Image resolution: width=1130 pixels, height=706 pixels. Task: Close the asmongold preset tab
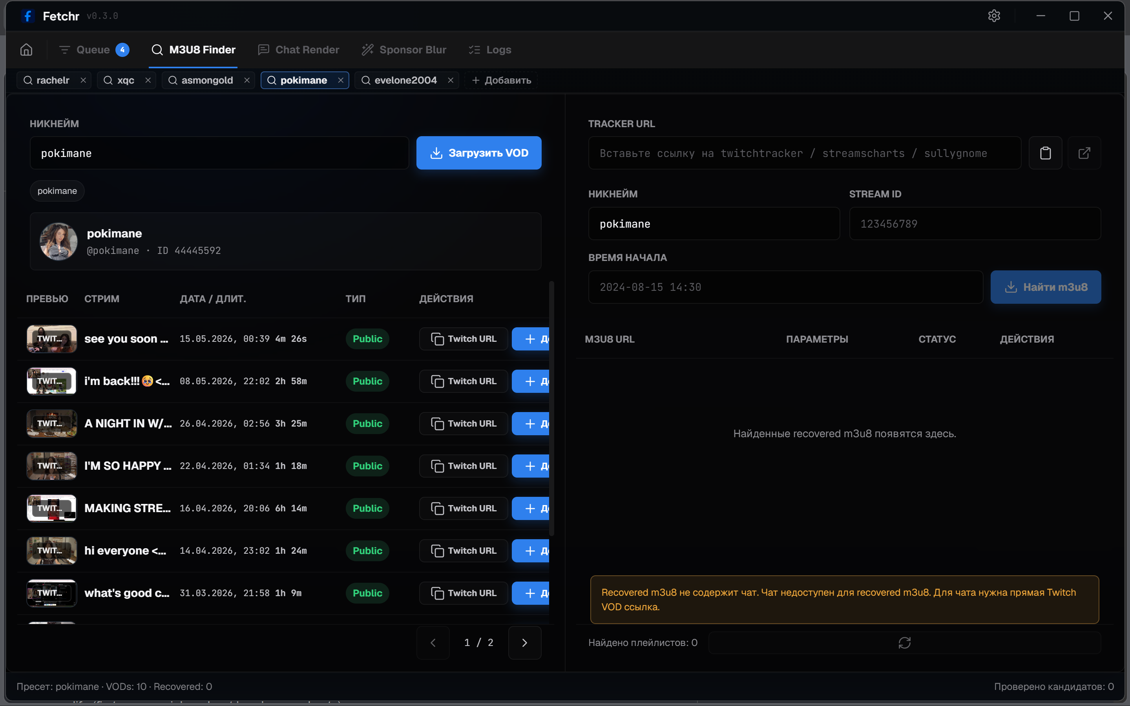[247, 80]
